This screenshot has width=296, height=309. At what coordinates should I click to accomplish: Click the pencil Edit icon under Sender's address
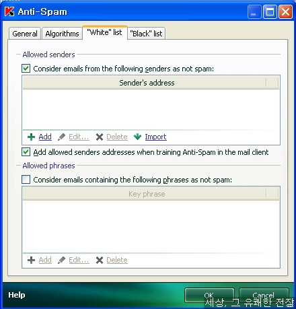(x=61, y=137)
